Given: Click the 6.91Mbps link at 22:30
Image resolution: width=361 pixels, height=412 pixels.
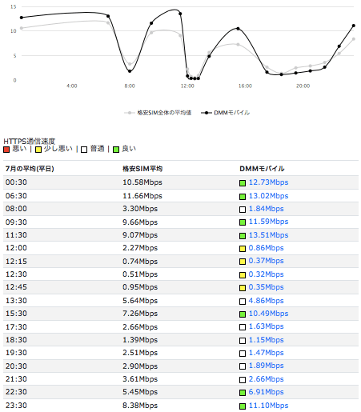Looking at the screenshot, I should click(266, 392).
